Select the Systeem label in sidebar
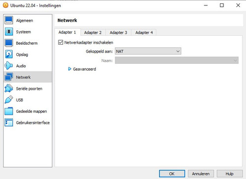The image size is (246, 179). coord(23,32)
